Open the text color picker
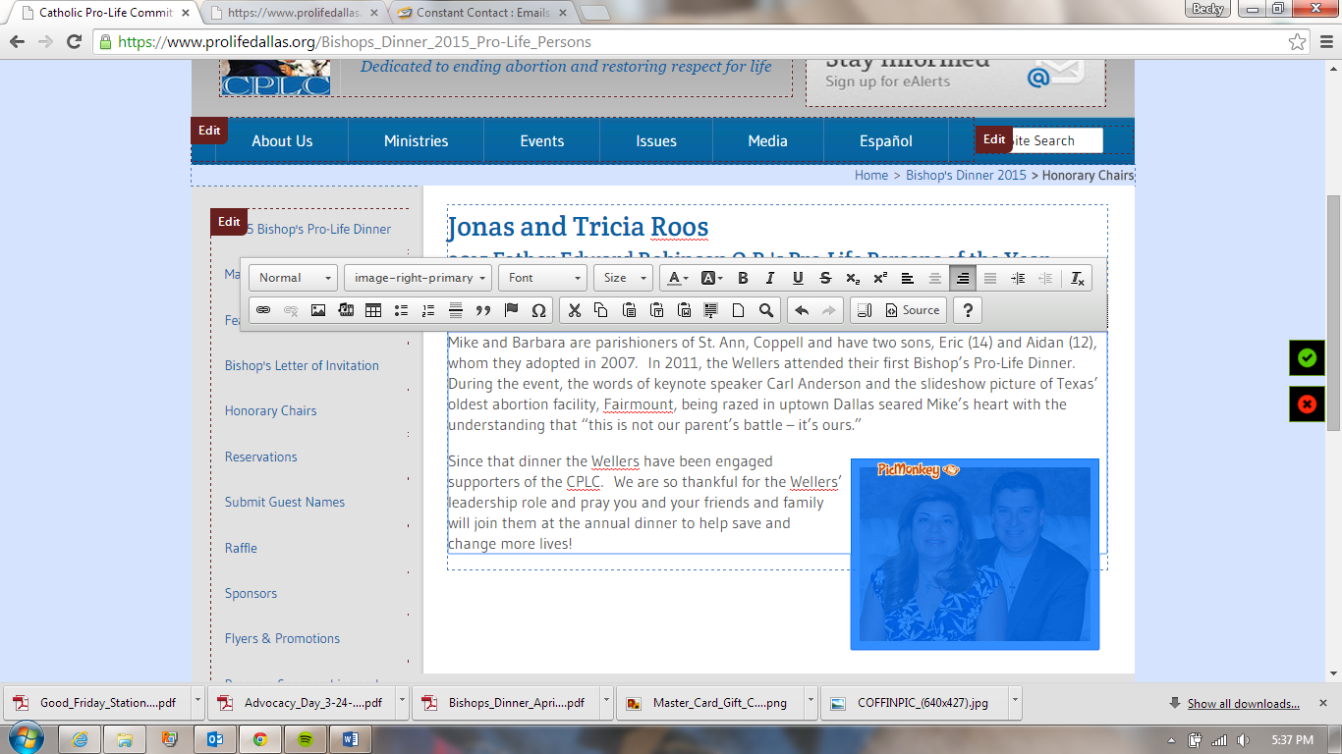The image size is (1342, 754). click(x=678, y=278)
